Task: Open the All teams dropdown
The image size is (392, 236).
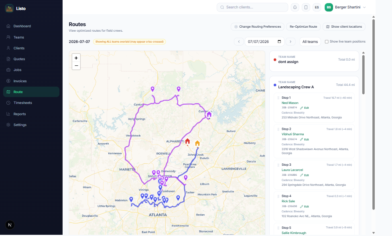Action: (x=310, y=41)
